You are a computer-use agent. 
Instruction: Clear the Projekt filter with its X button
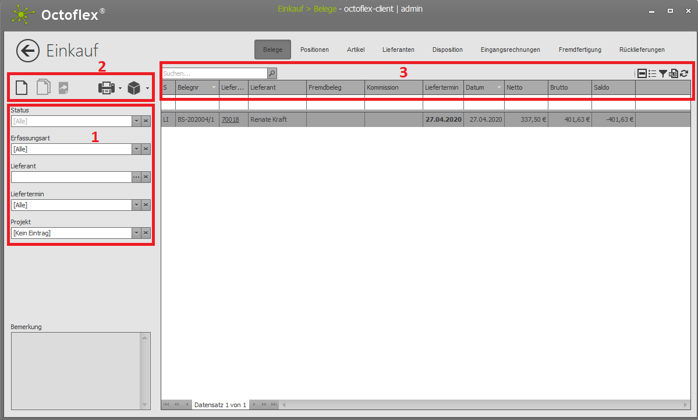[146, 233]
